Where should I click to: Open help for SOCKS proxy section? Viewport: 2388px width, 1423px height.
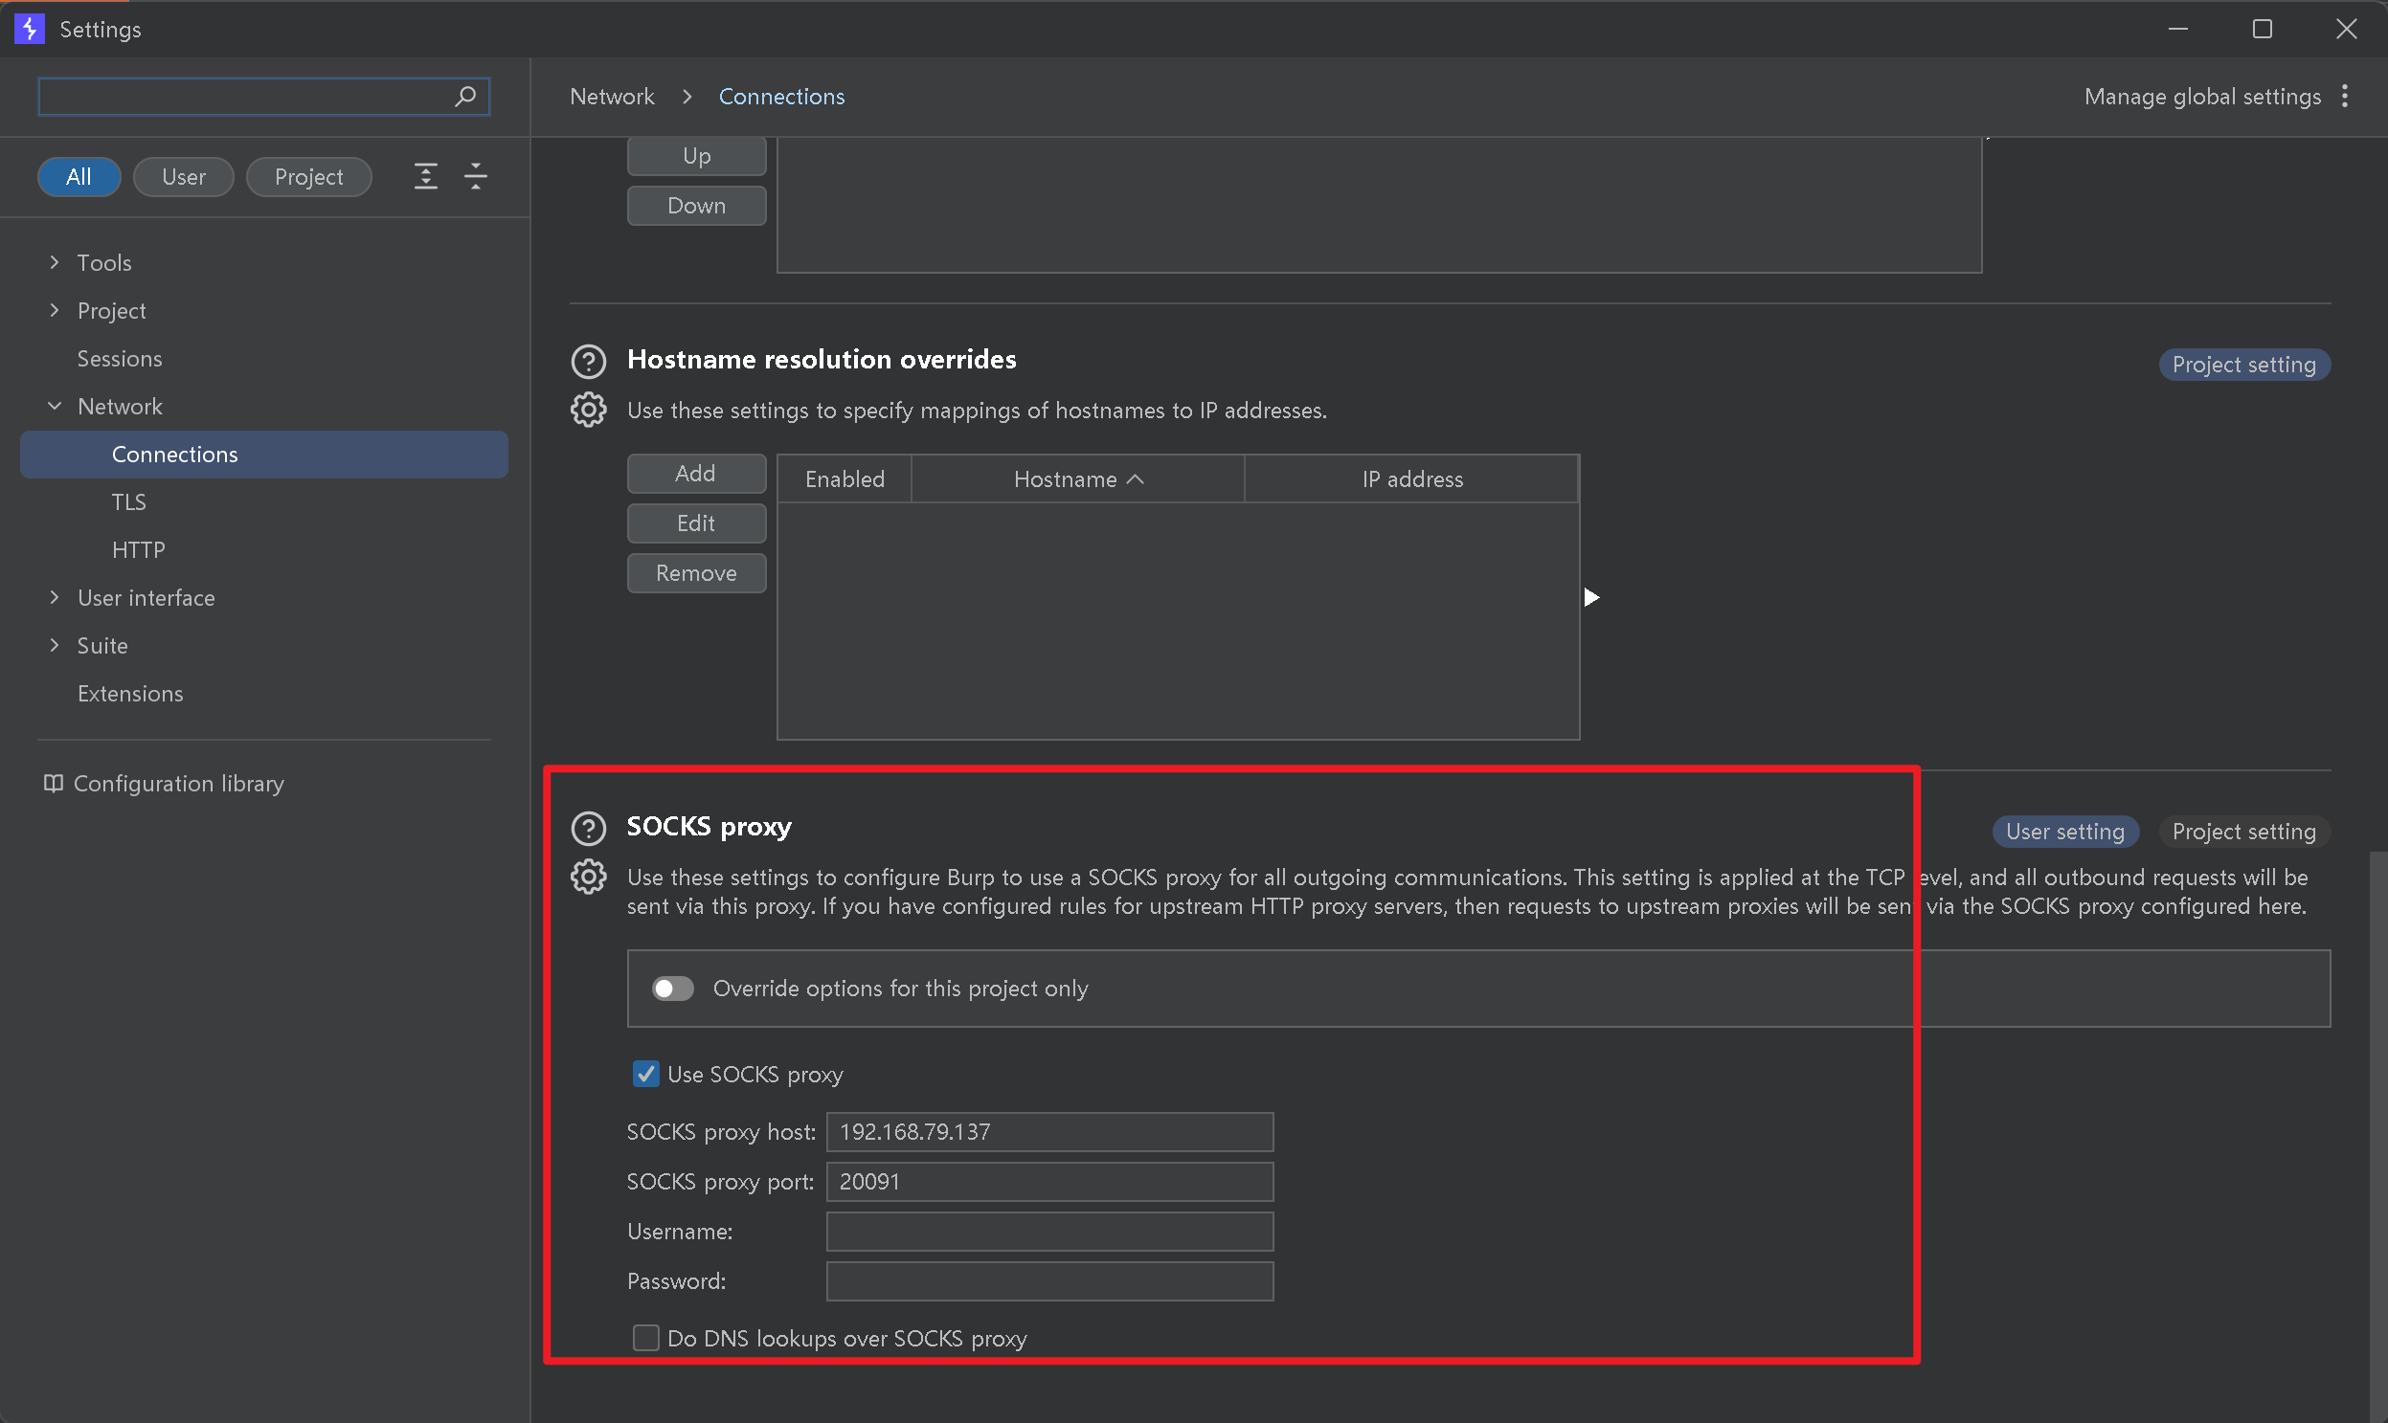coord(588,829)
